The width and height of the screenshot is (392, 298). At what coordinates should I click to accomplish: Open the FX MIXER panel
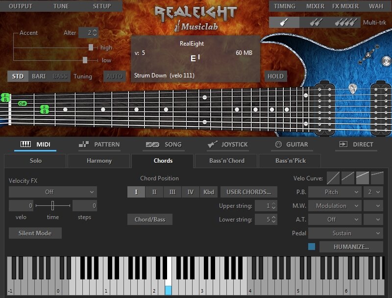coord(345,6)
